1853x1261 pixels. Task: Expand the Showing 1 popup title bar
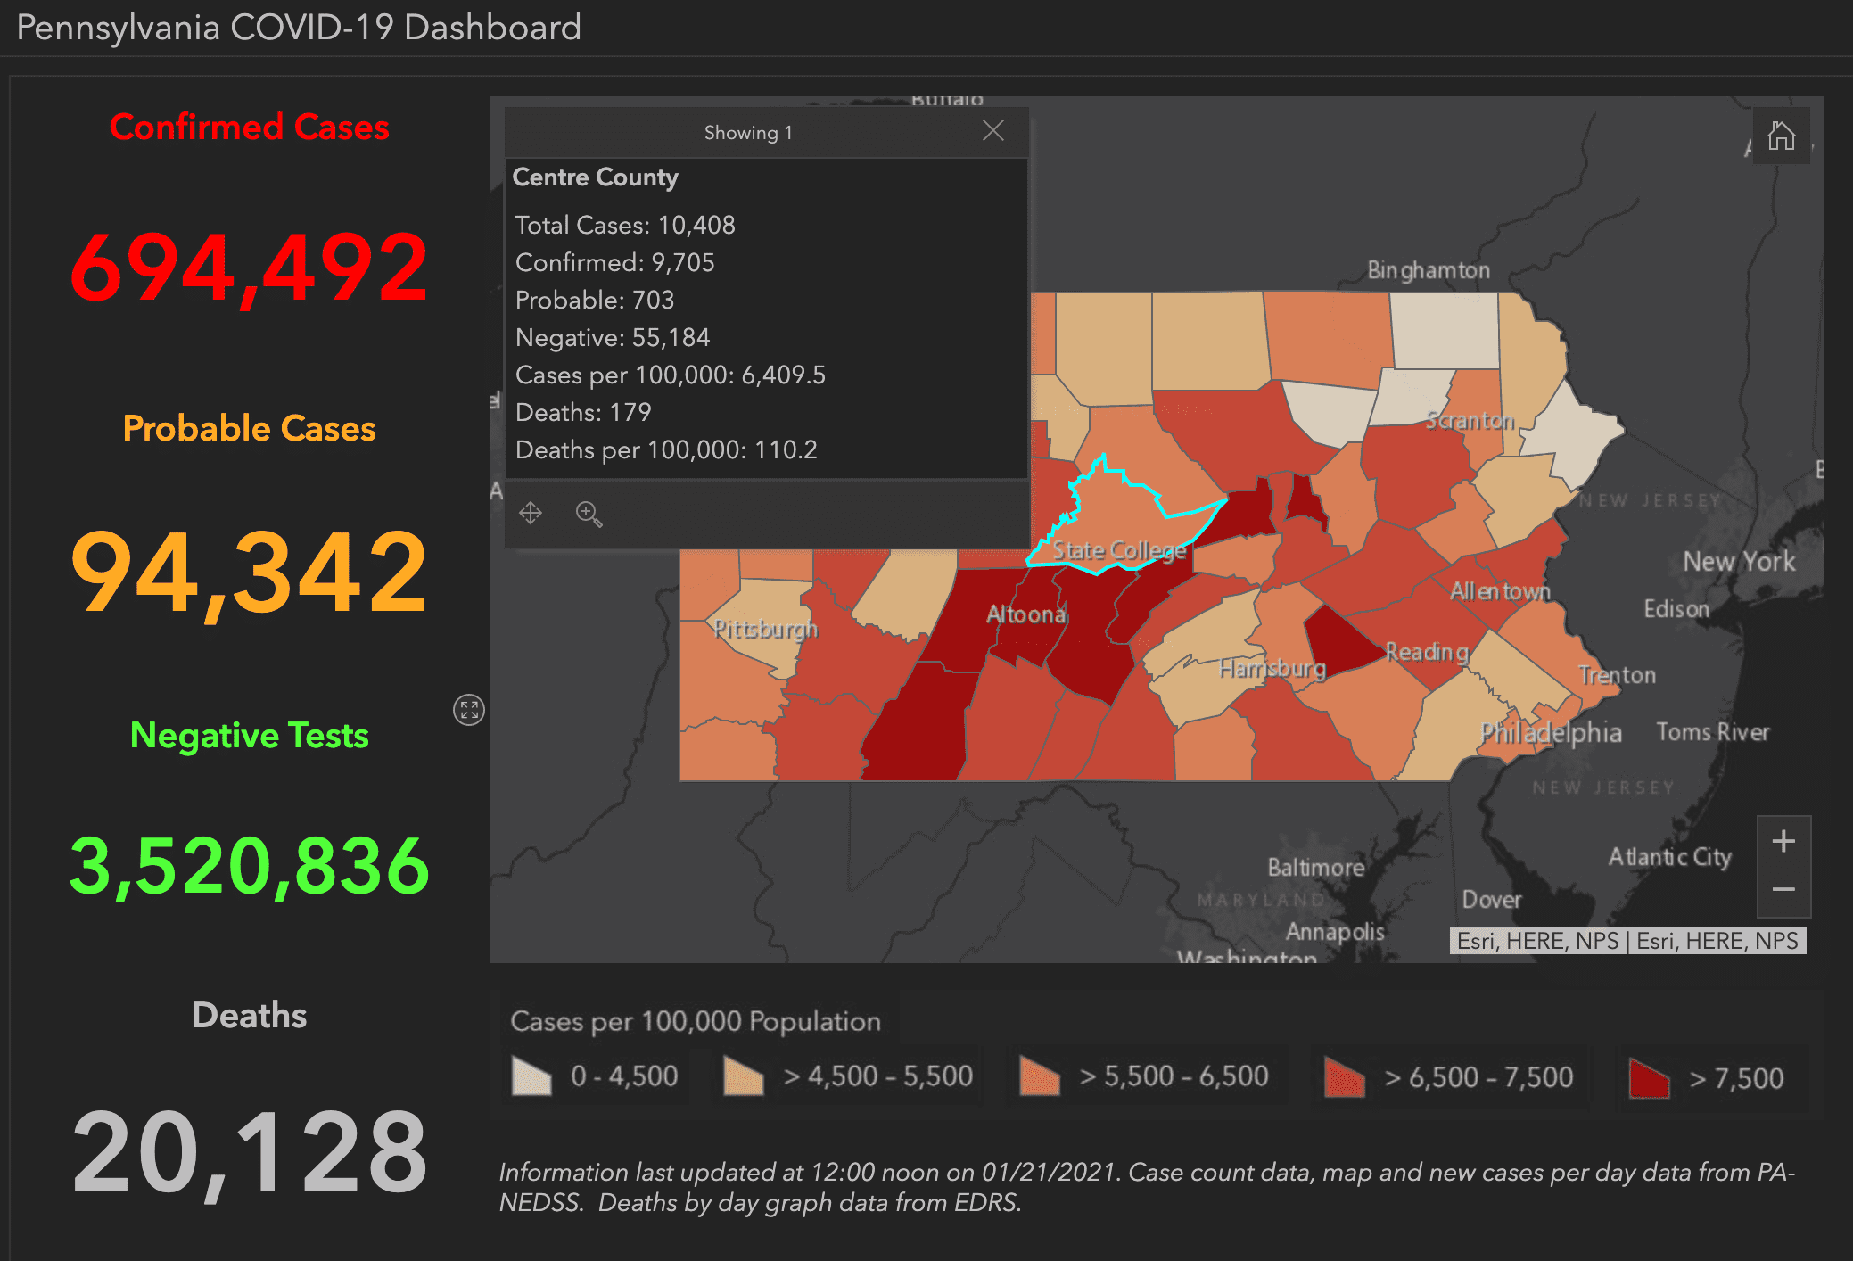coord(749,131)
